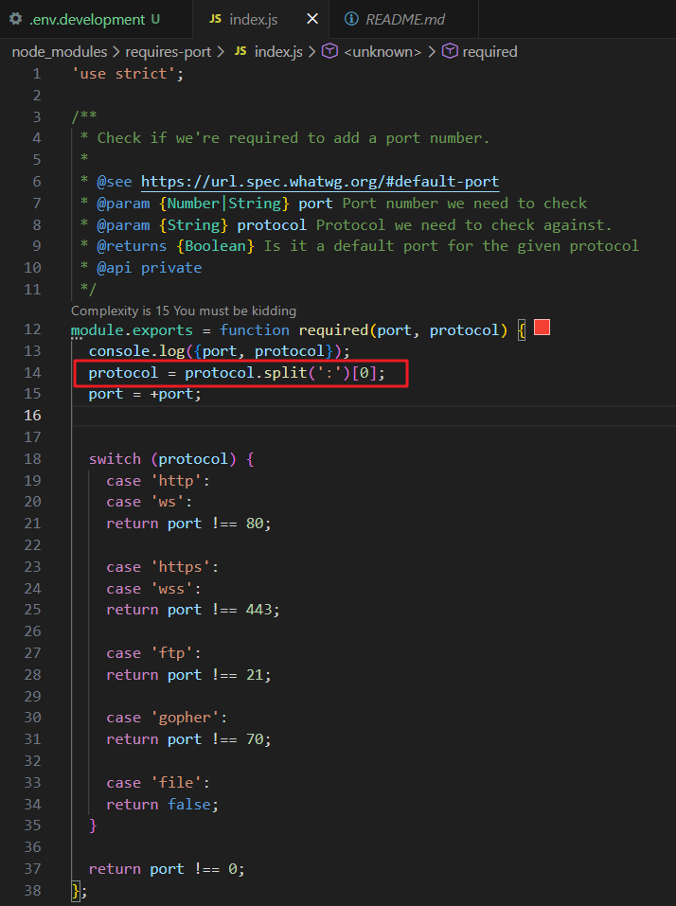Open index.js breadcrumb segment

pyautogui.click(x=278, y=52)
